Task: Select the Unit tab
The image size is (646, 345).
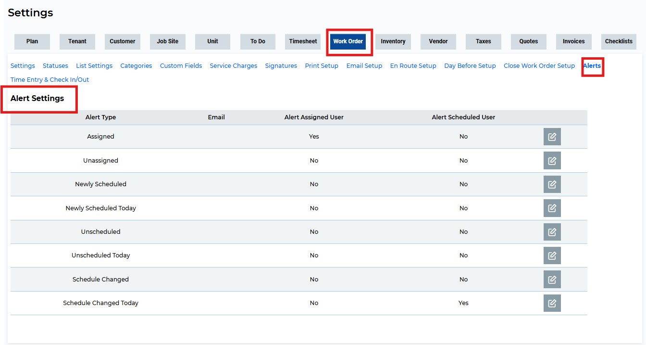Action: pos(213,41)
